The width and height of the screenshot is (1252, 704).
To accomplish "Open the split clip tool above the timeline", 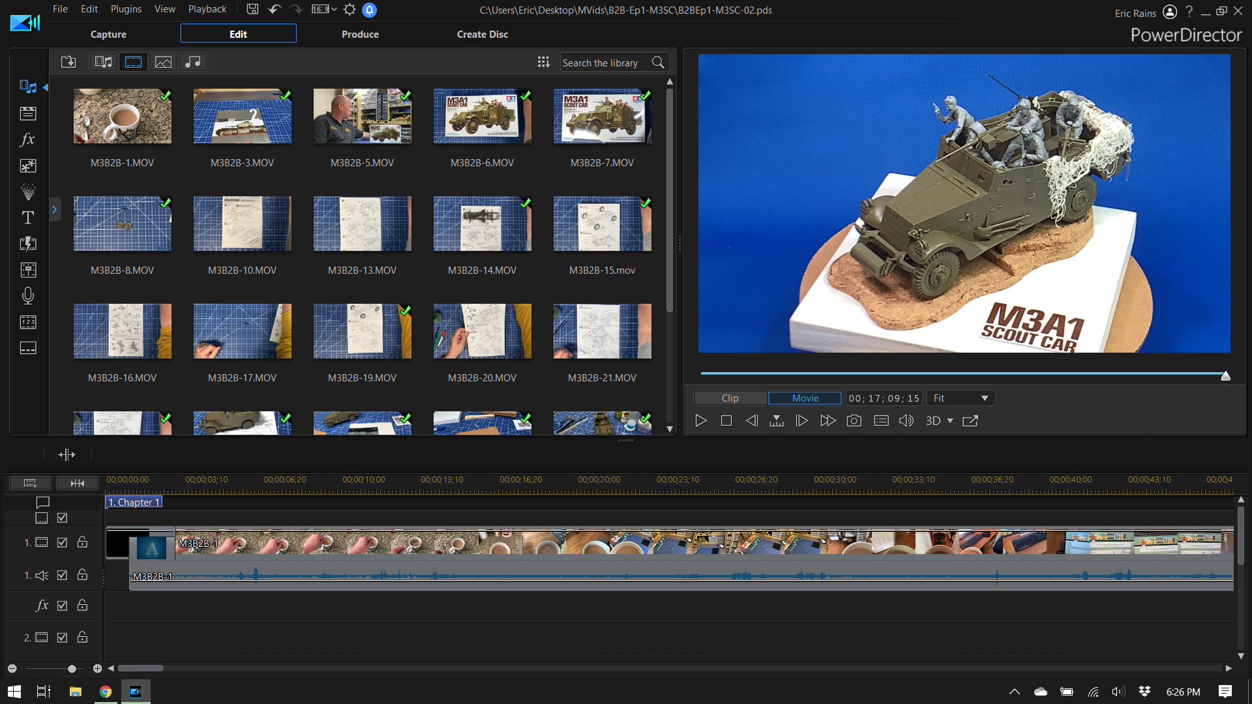I will (x=67, y=454).
